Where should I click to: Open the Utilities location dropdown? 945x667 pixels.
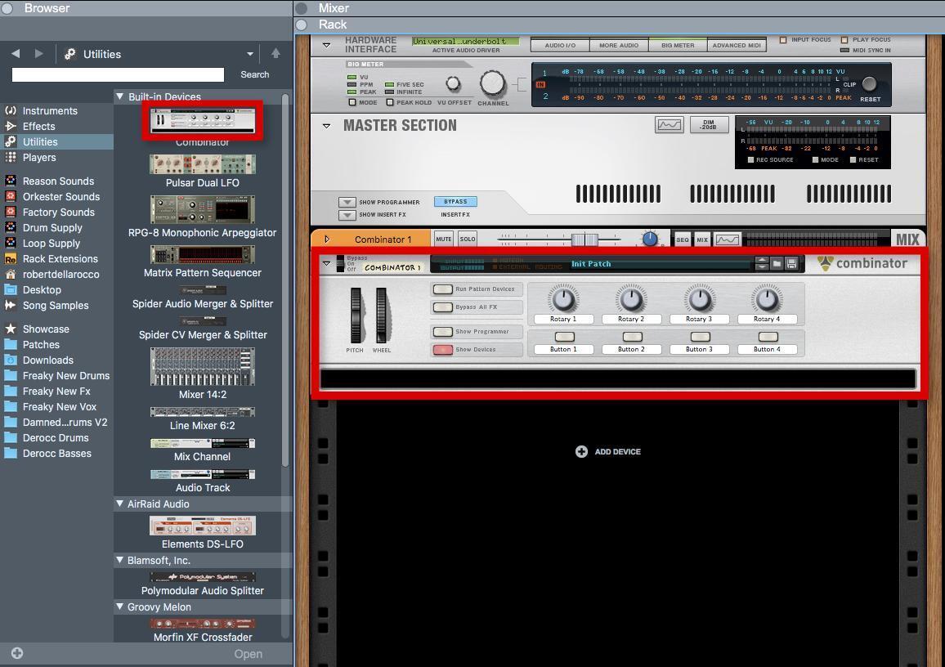coord(249,54)
